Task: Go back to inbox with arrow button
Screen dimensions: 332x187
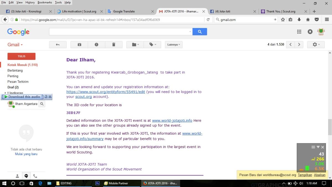Action: [x=58, y=45]
